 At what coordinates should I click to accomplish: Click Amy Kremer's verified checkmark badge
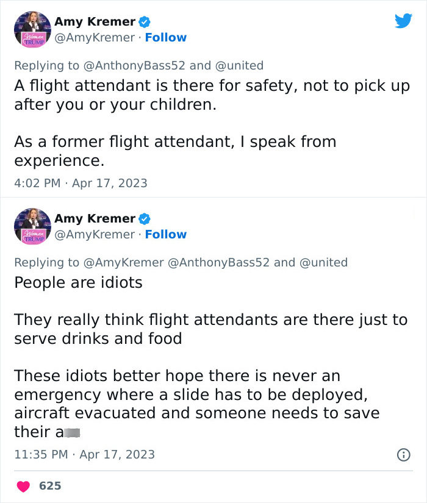[145, 21]
